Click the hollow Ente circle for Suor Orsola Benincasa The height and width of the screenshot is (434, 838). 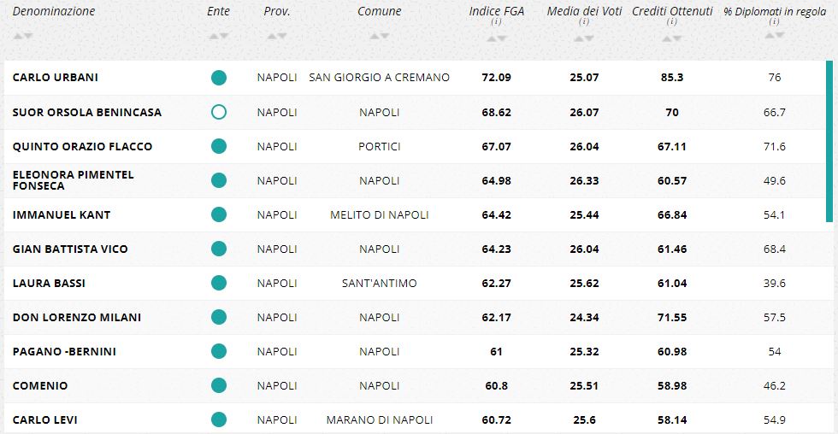click(x=219, y=112)
